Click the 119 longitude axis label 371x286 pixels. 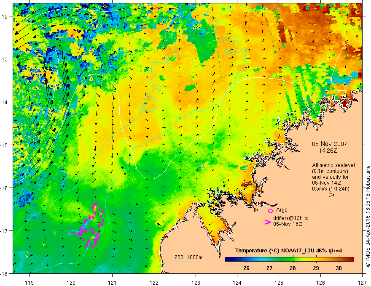(30, 283)
